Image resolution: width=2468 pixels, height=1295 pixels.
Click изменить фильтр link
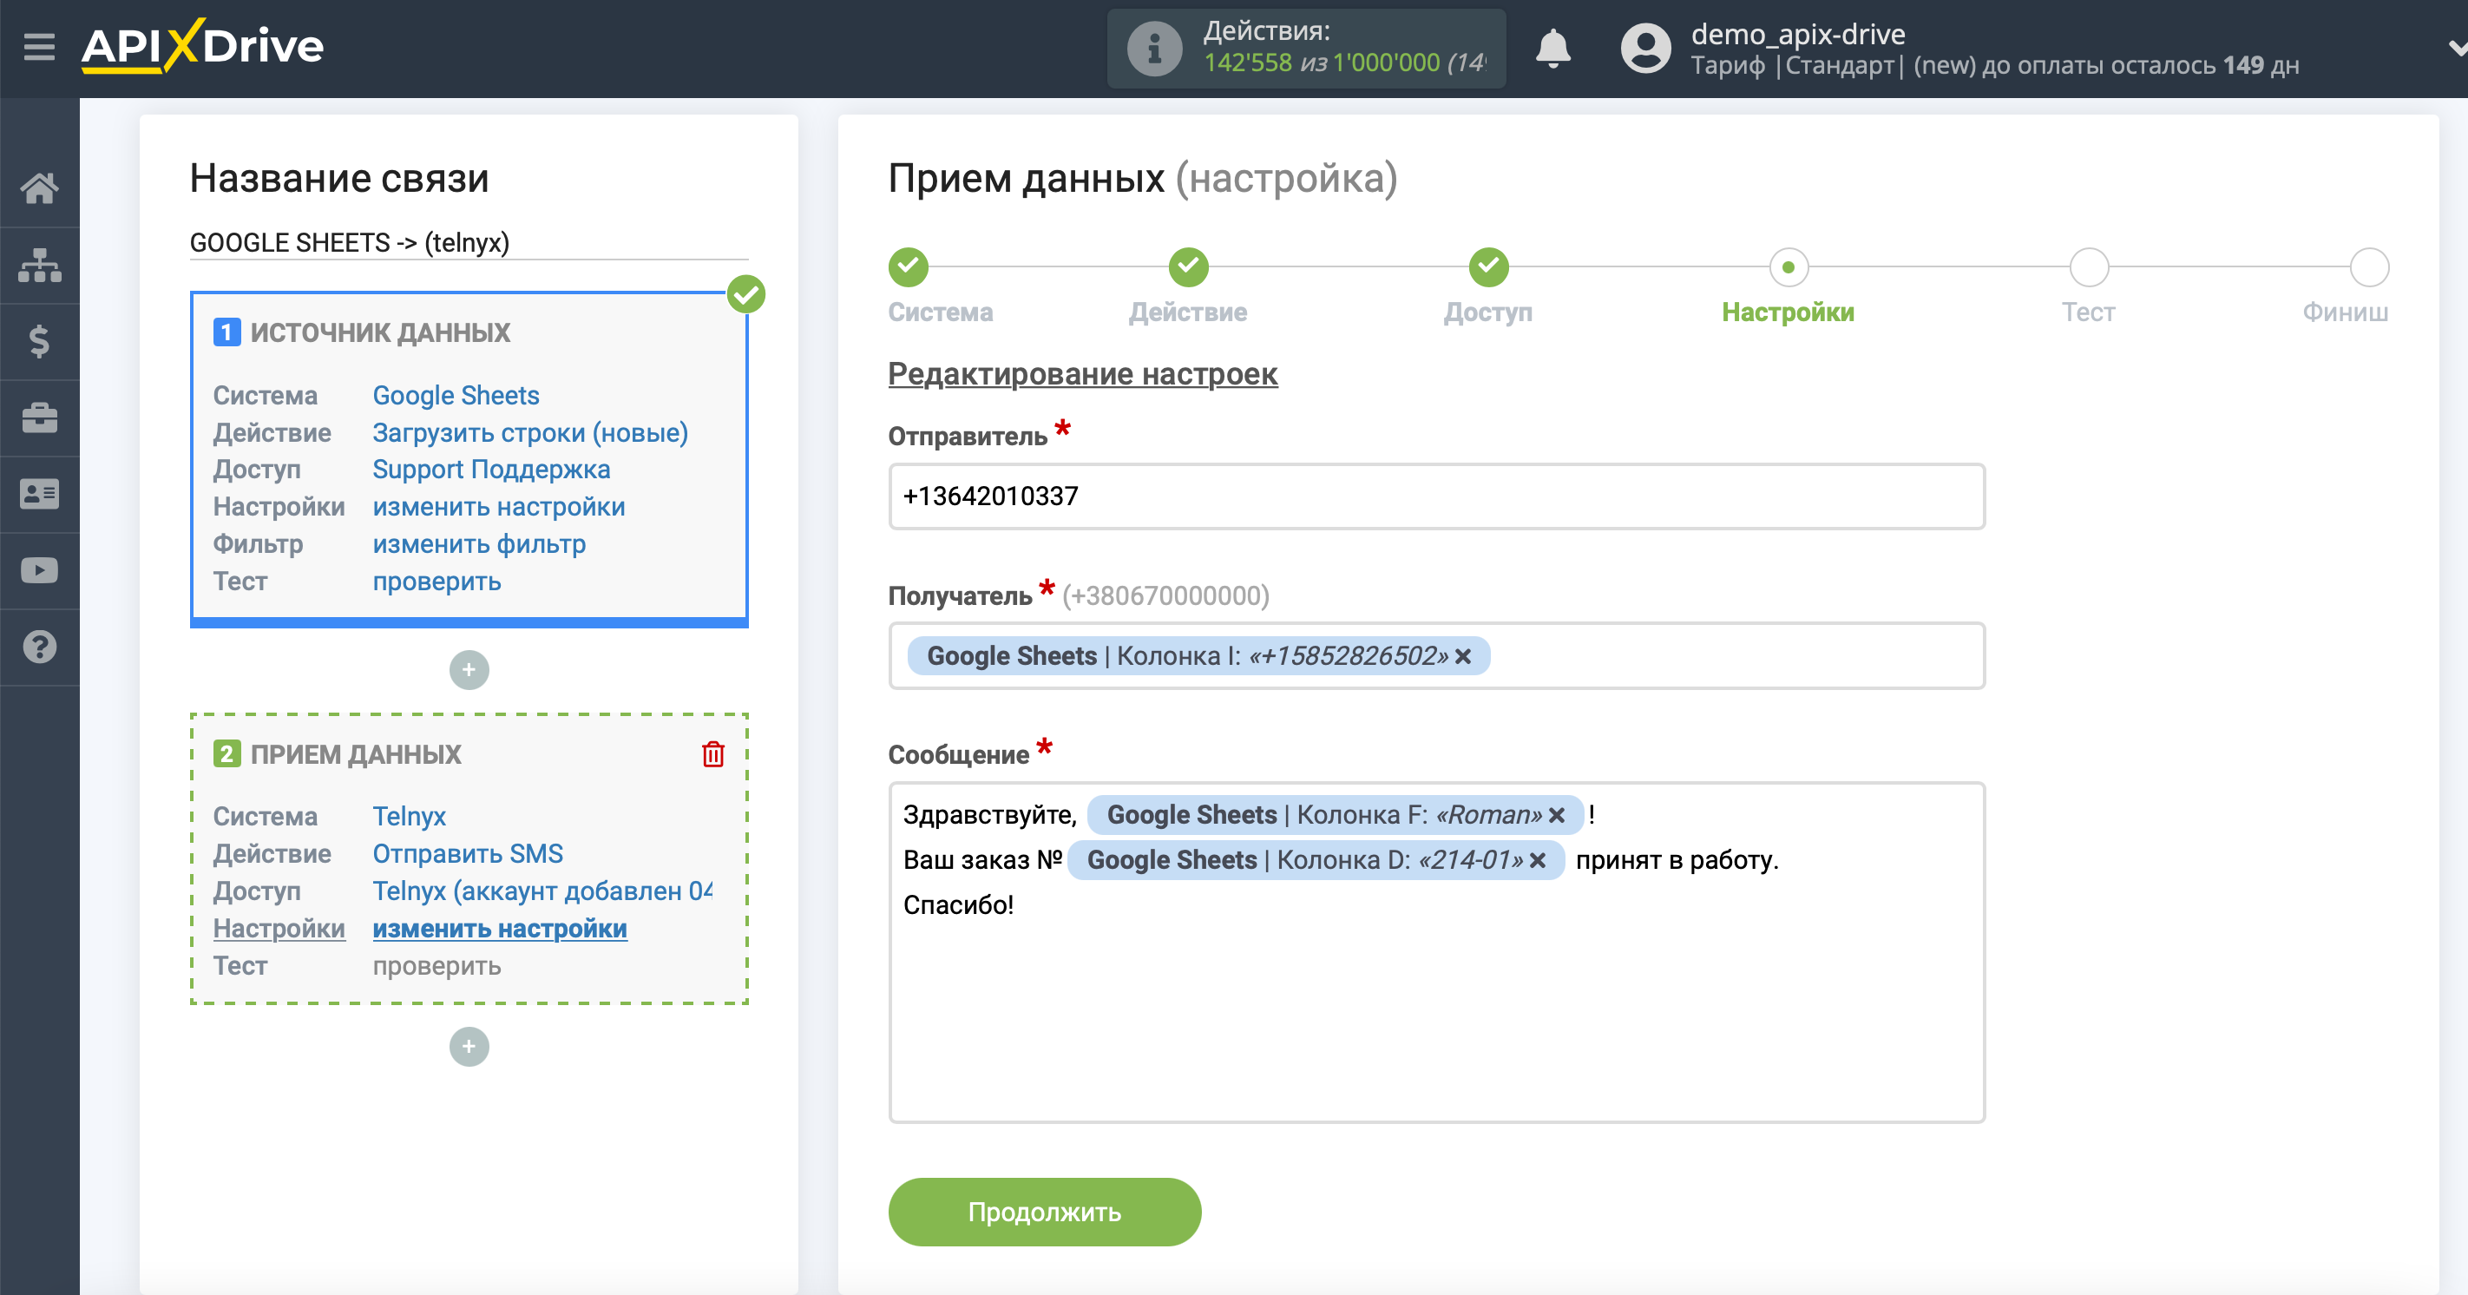click(479, 544)
